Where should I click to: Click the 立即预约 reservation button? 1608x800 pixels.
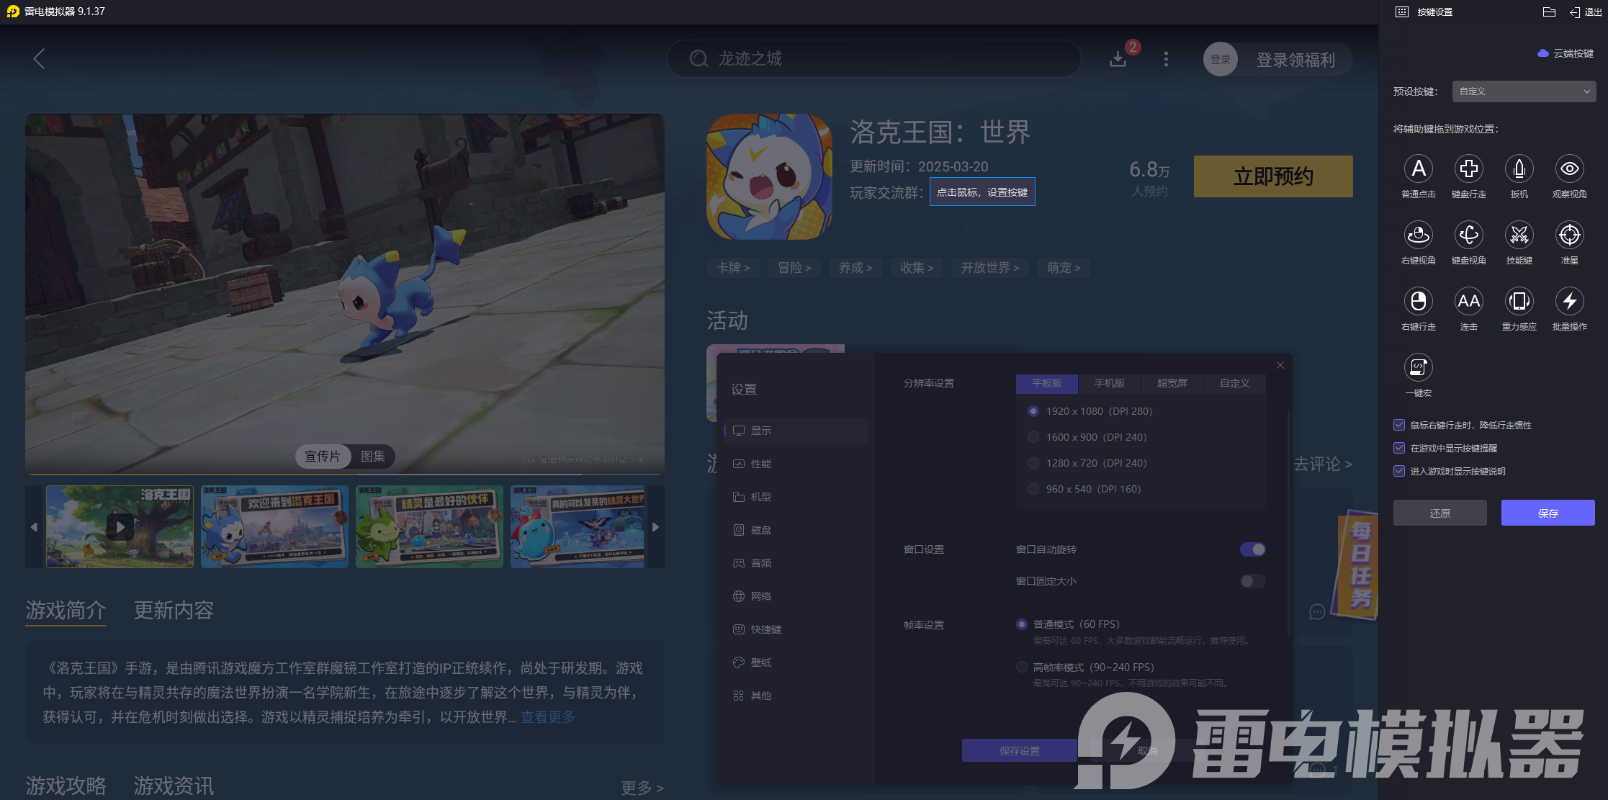pos(1272,176)
